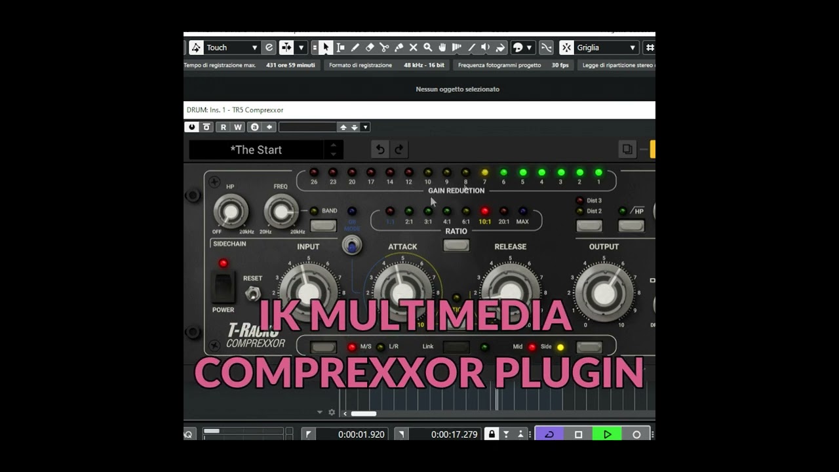Toggle Snap to Zero Crossing icon

[546, 47]
